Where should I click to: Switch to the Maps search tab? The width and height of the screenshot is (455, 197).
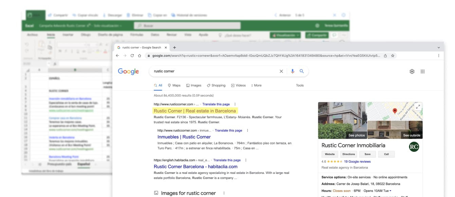174,85
